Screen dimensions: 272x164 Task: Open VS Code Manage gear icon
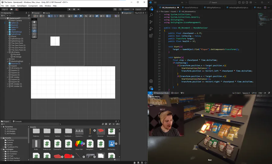click(x=151, y=88)
